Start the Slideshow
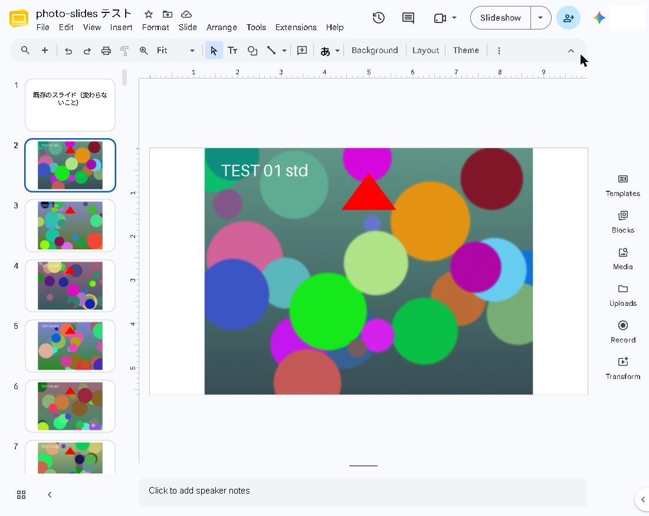Image resolution: width=649 pixels, height=516 pixels. pos(500,18)
